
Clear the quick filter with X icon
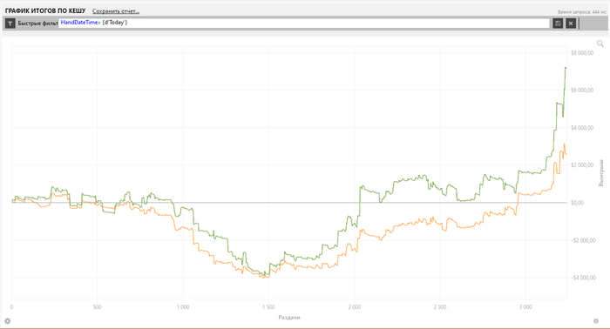click(x=571, y=23)
